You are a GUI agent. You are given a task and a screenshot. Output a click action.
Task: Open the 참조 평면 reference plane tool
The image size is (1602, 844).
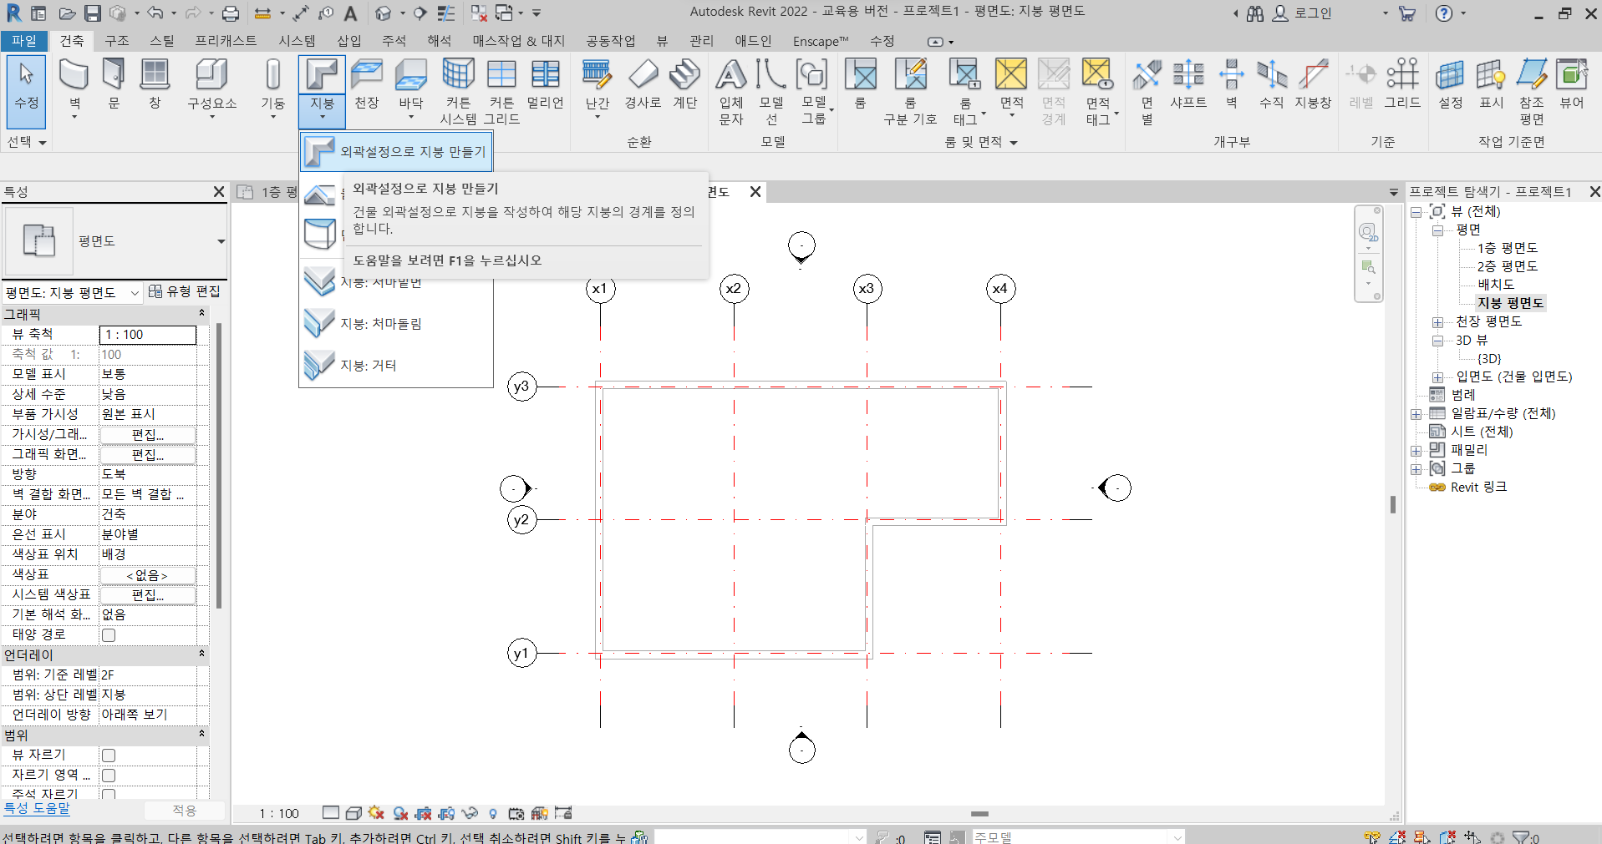[x=1531, y=92]
